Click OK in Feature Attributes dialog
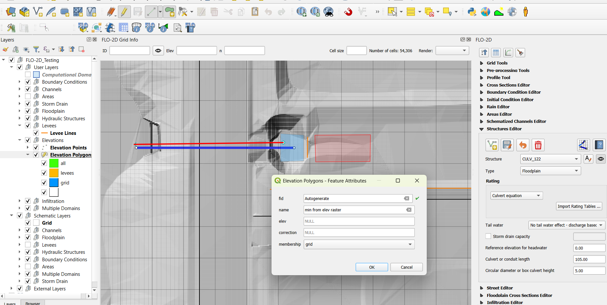The width and height of the screenshot is (607, 305). 372,267
